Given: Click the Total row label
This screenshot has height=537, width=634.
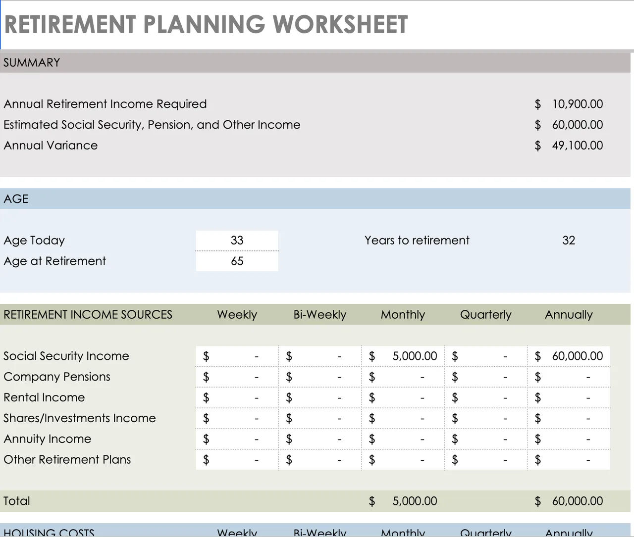Looking at the screenshot, I should [x=17, y=501].
